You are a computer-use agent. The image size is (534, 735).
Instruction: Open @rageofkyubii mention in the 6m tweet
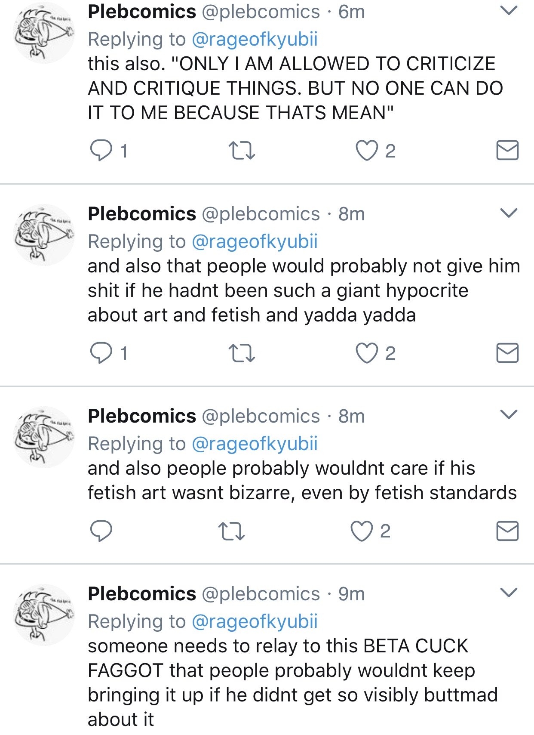click(x=255, y=39)
